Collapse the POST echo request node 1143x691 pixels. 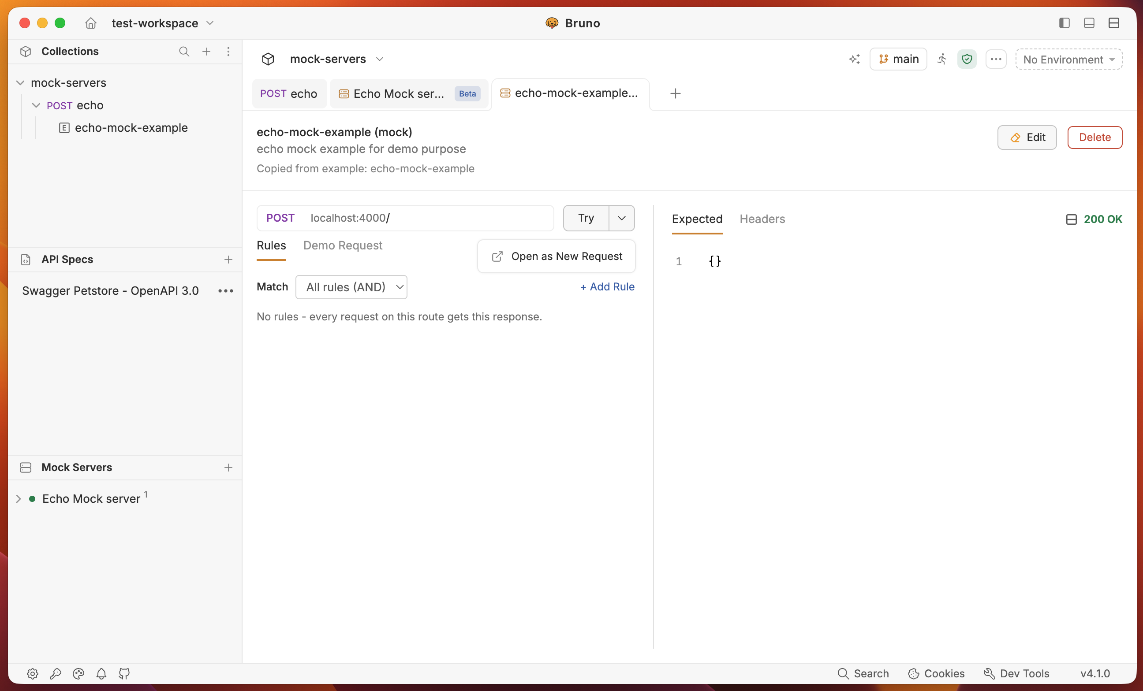[x=36, y=106]
